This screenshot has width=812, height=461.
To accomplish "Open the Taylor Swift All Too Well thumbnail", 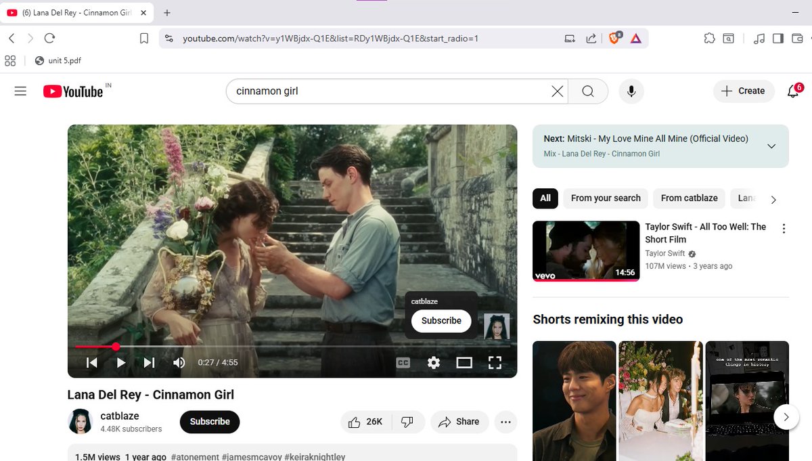I will point(585,251).
